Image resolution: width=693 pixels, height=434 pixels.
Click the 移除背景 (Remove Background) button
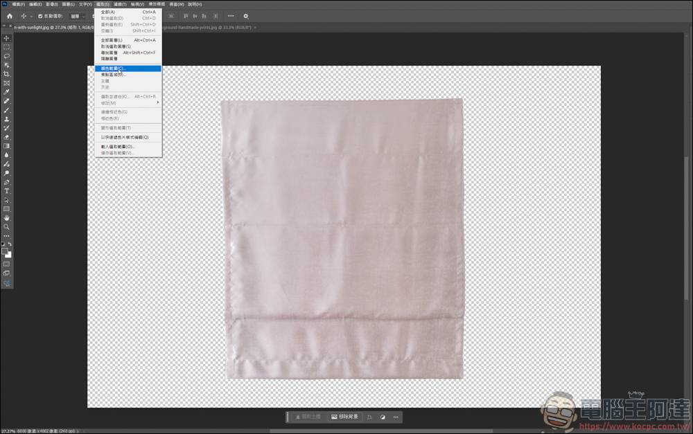coord(346,417)
